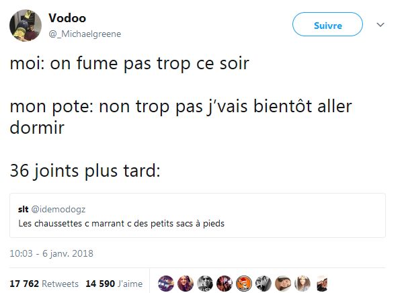Open the long-haired woman's avatar, second liker
The image size is (406, 293).
pos(186,284)
